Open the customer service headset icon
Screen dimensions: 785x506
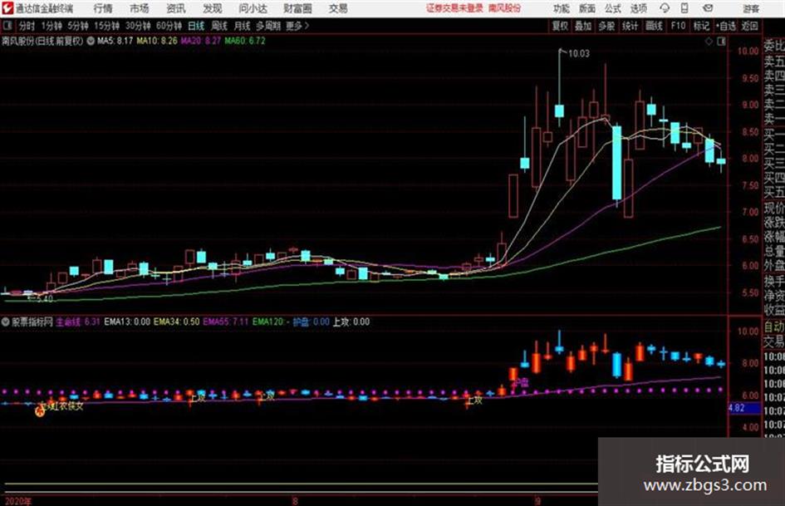pyautogui.click(x=665, y=8)
